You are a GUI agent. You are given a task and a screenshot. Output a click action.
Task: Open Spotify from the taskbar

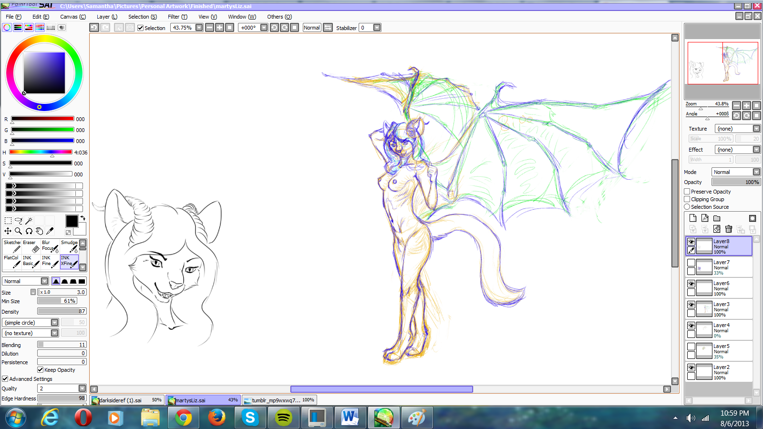tap(283, 418)
